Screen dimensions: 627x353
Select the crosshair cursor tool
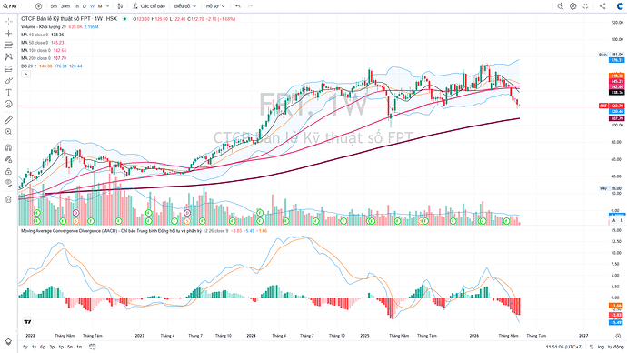click(8, 22)
